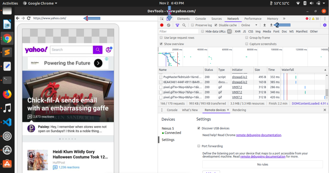This screenshot has width=329, height=173.
Task: Uncheck Show overview checkbox
Action: coord(161,44)
